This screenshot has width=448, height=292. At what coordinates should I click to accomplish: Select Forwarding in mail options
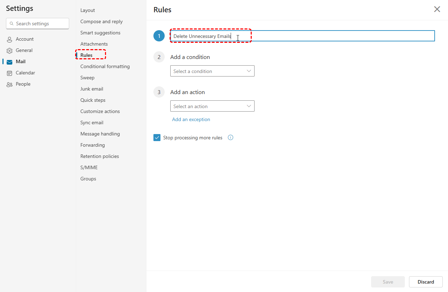(93, 145)
